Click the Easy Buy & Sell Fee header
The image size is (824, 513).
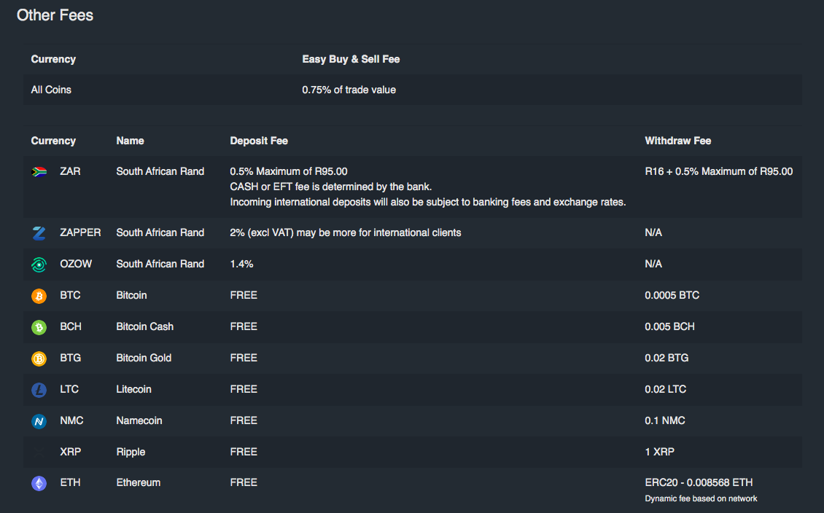(351, 59)
